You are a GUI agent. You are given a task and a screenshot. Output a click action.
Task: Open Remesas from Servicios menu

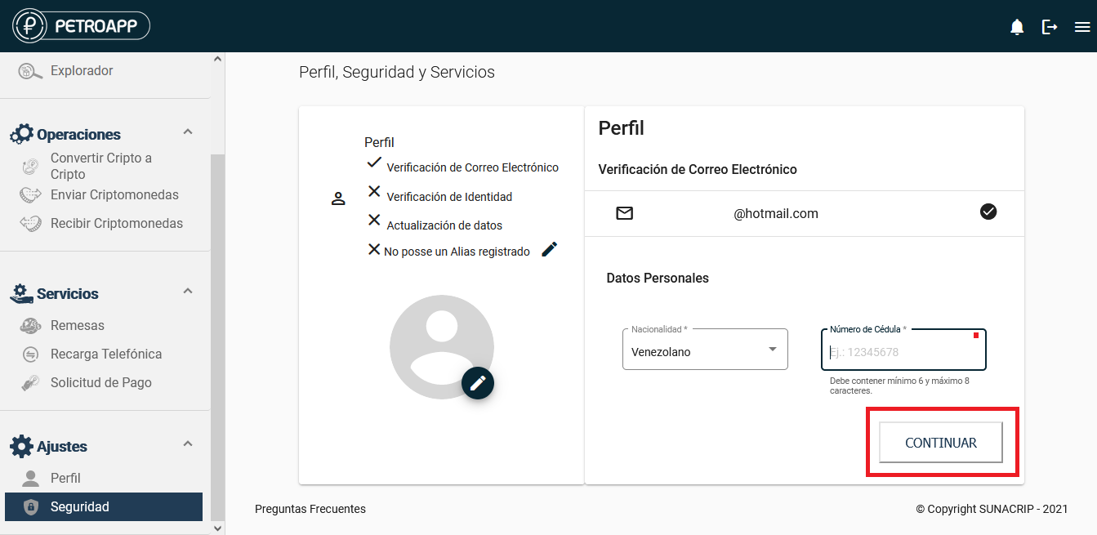[x=78, y=326]
